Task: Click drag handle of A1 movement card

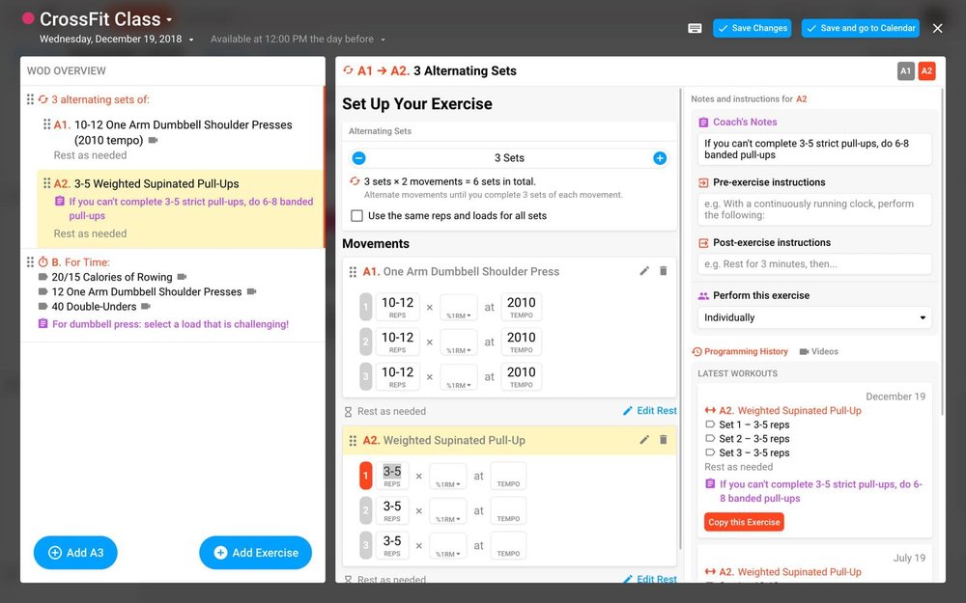Action: pos(353,271)
